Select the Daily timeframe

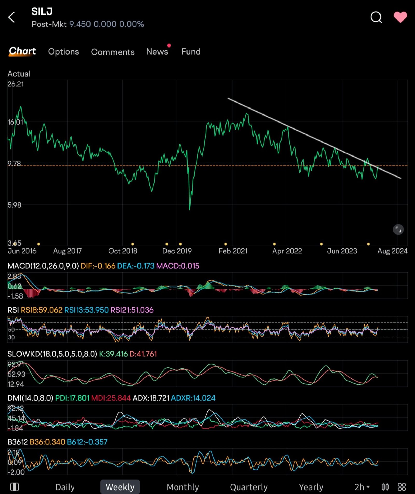[x=65, y=487]
